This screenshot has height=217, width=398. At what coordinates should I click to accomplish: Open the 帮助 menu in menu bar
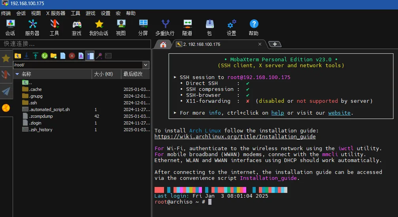pos(131,13)
